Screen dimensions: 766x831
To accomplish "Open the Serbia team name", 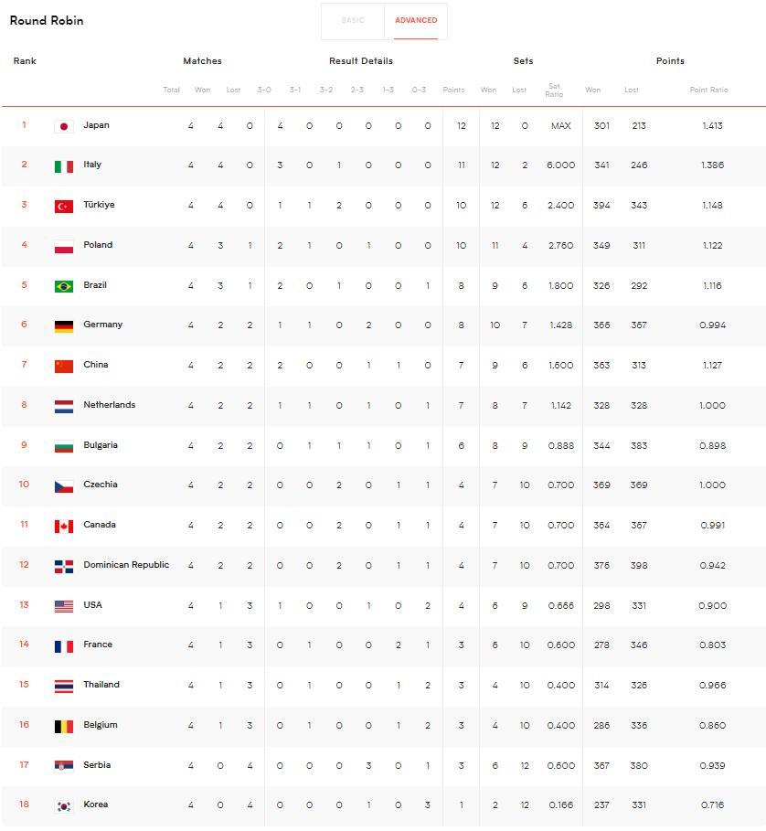I will (97, 765).
